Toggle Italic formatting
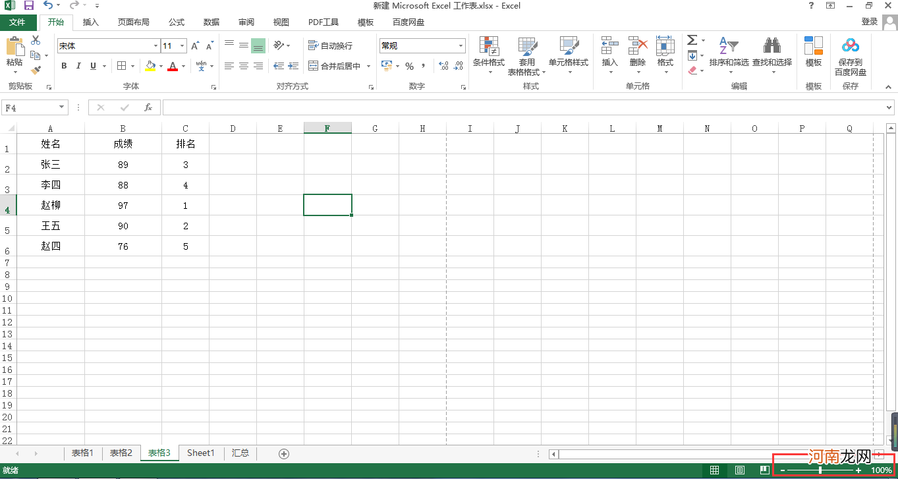The image size is (898, 479). (78, 66)
